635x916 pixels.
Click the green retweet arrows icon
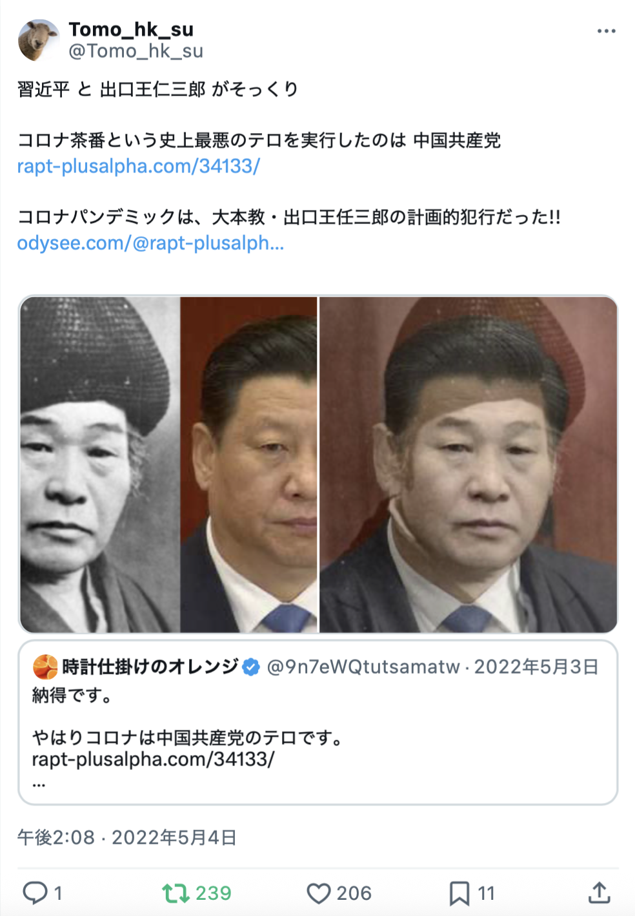[176, 893]
